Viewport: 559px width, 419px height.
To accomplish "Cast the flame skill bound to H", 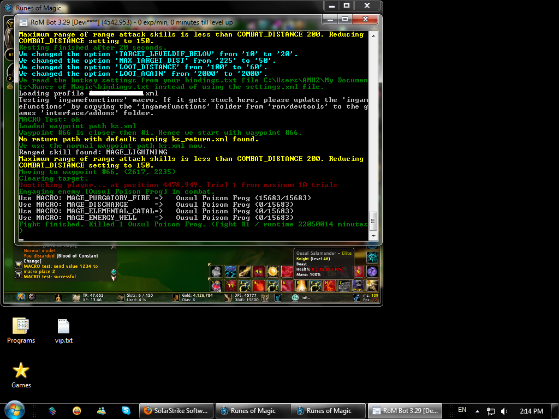I will [330, 286].
